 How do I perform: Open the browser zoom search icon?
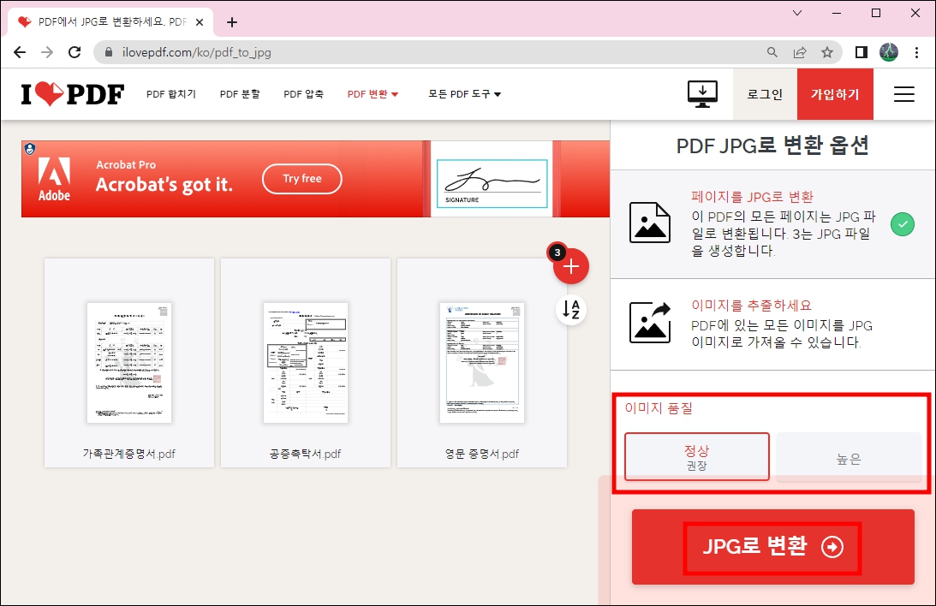pyautogui.click(x=772, y=52)
